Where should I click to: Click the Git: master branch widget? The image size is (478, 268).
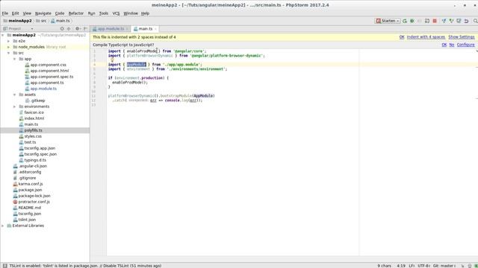coord(444,266)
